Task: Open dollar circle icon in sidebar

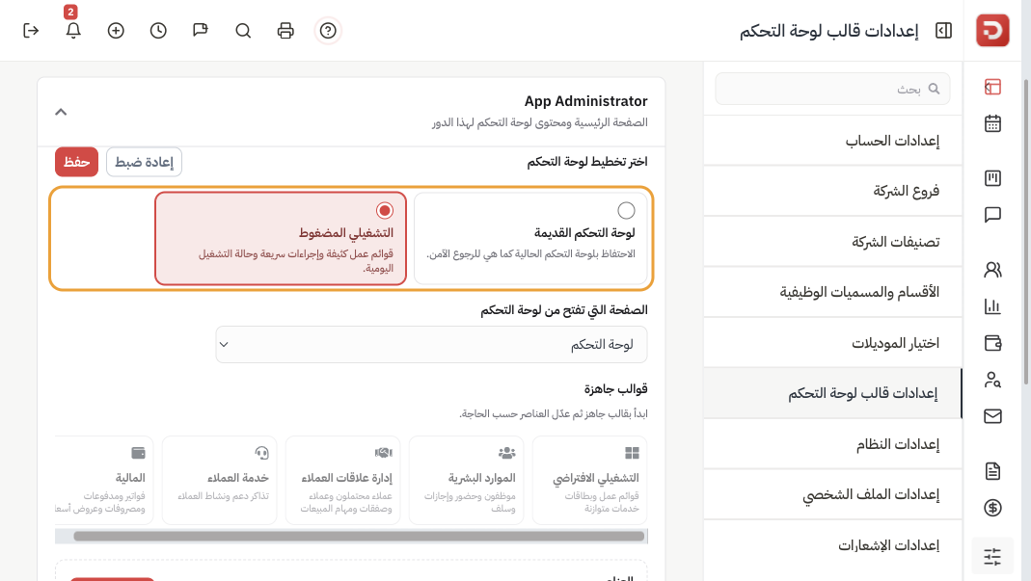Action: click(x=992, y=508)
